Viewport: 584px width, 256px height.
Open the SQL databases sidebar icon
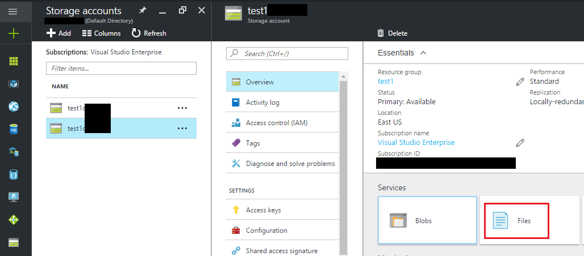click(14, 129)
